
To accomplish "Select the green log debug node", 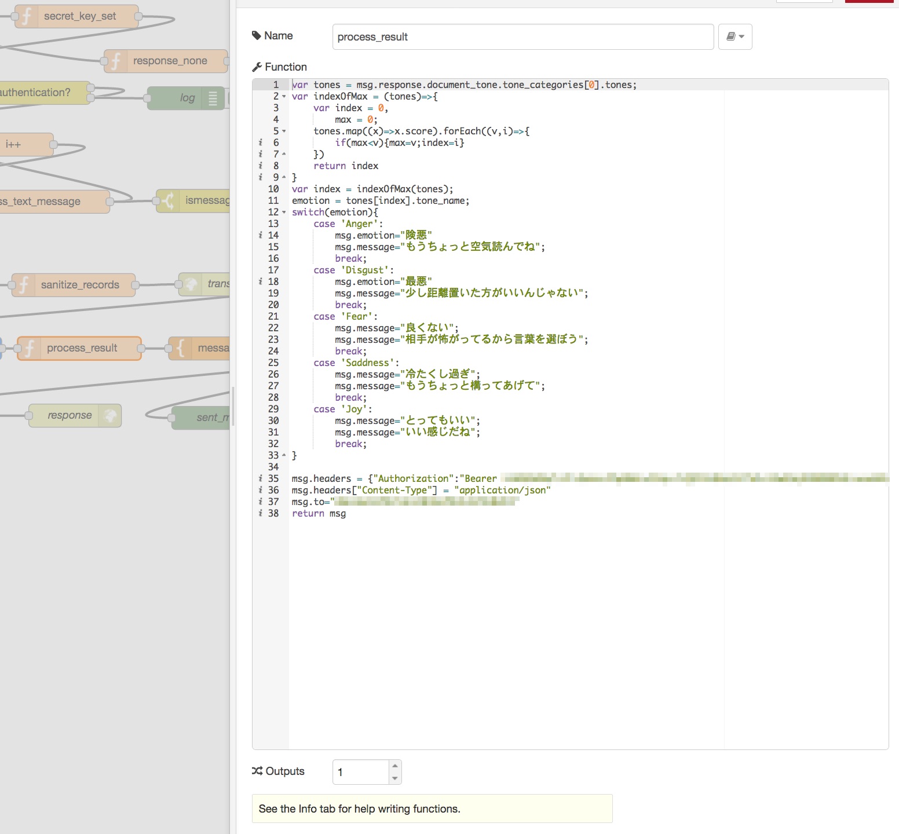I will pos(185,98).
